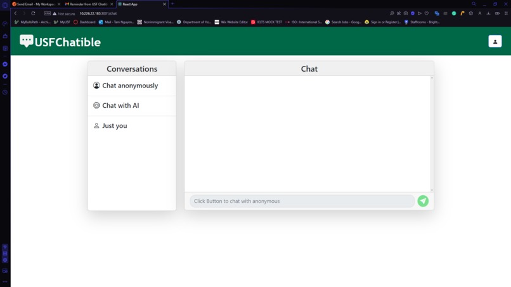Open extensions cube icon
The image size is (511, 287).
[x=471, y=13]
